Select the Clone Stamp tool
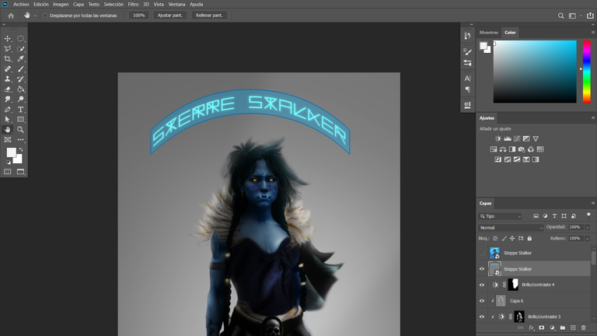597x336 pixels. 8,79
